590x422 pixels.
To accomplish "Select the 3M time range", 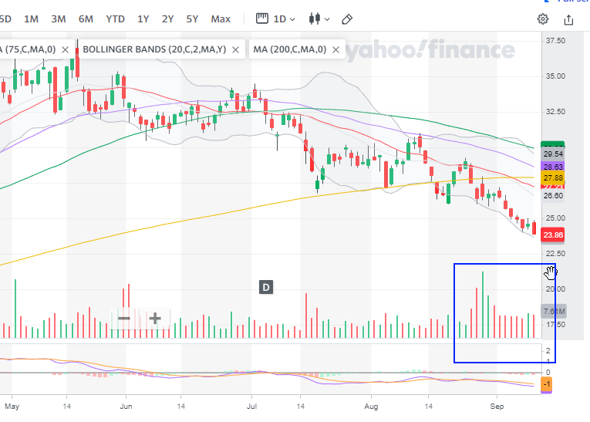I will coord(59,19).
